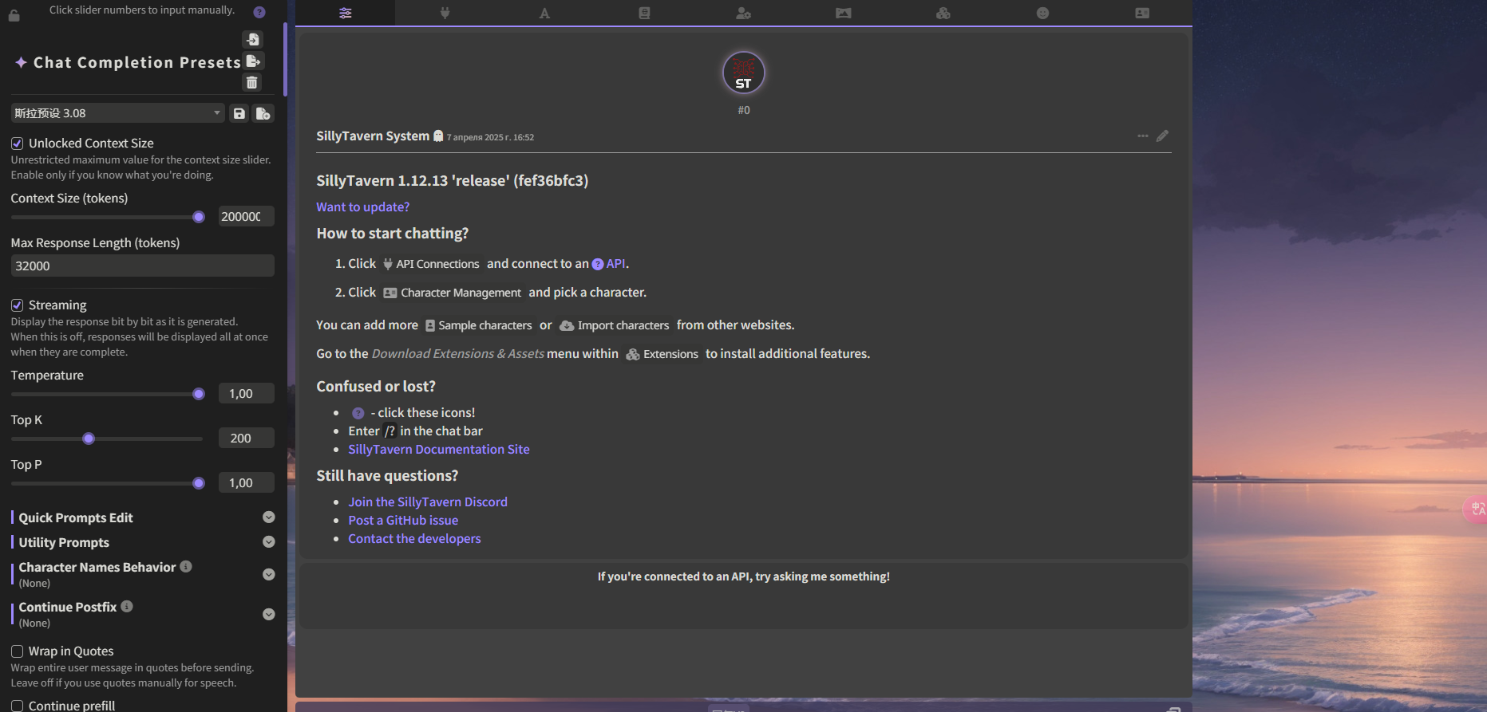
Task: Click Max Response Length field 32000
Action: [142, 266]
